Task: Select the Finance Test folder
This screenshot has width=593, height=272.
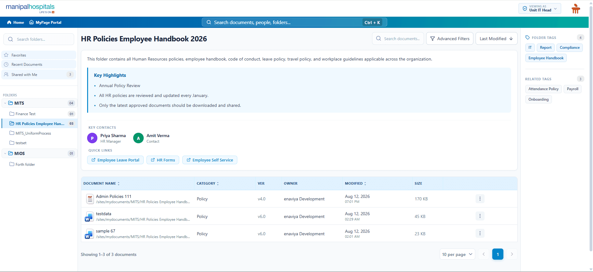Action: (40, 114)
